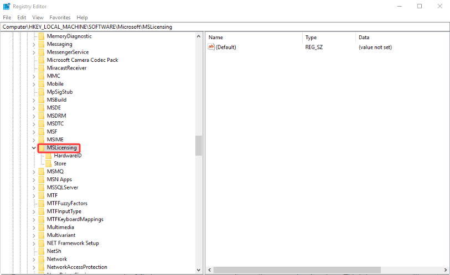
Task: Click the string value icon beside (Default)
Action: coord(211,47)
